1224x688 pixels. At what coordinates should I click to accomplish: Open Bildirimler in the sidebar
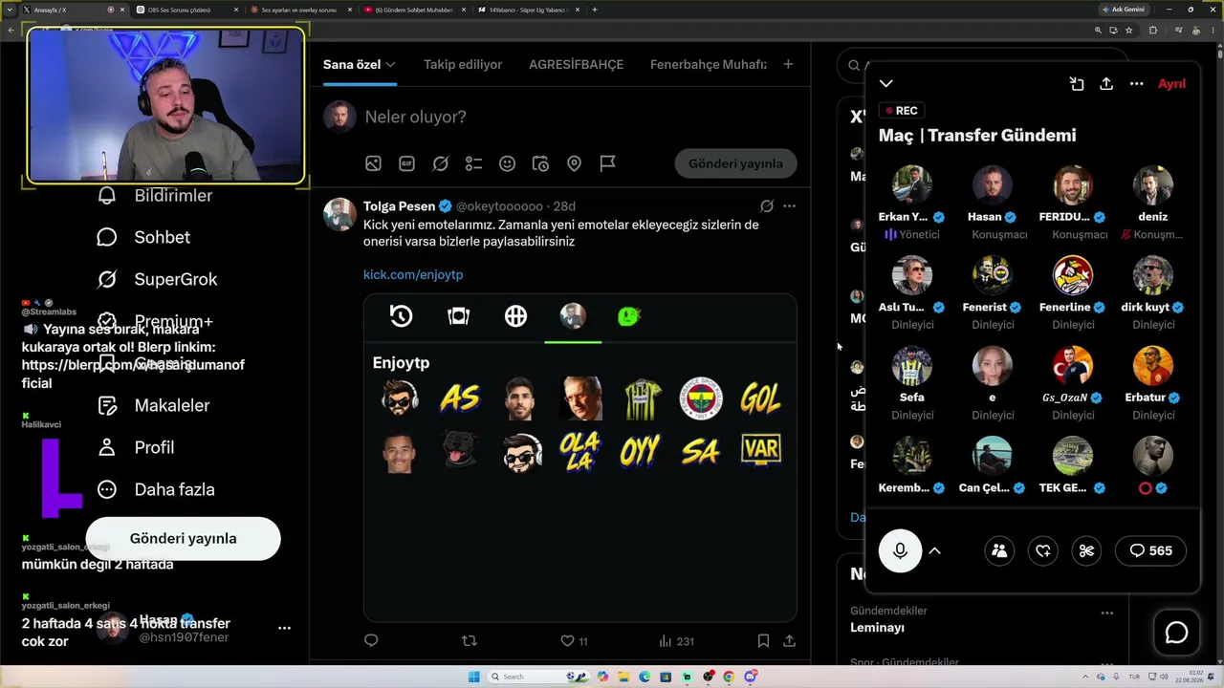[x=155, y=196]
